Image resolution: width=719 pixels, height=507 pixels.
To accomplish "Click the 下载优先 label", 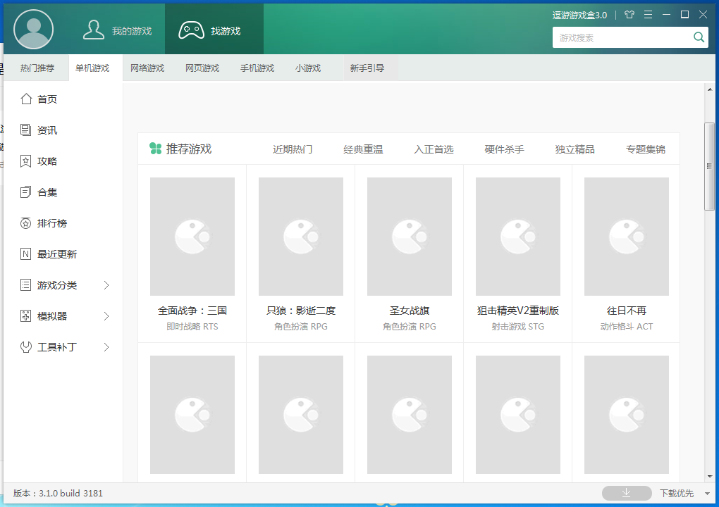I will 677,493.
